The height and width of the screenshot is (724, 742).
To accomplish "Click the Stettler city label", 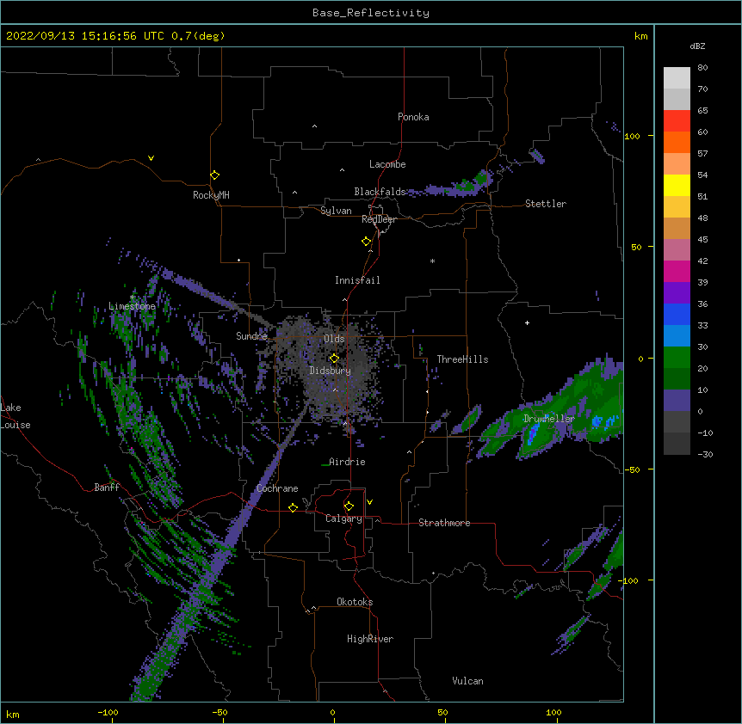I will pyautogui.click(x=546, y=204).
